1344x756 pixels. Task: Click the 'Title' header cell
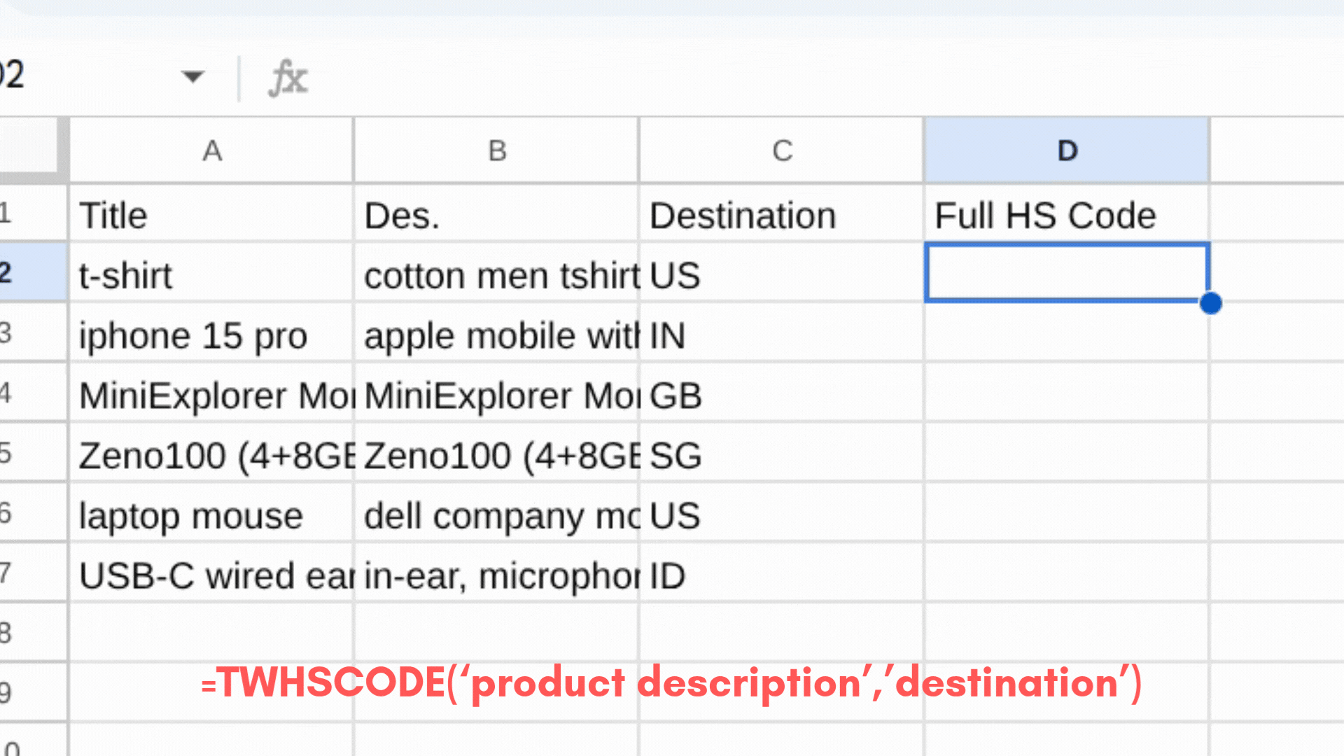(x=211, y=214)
